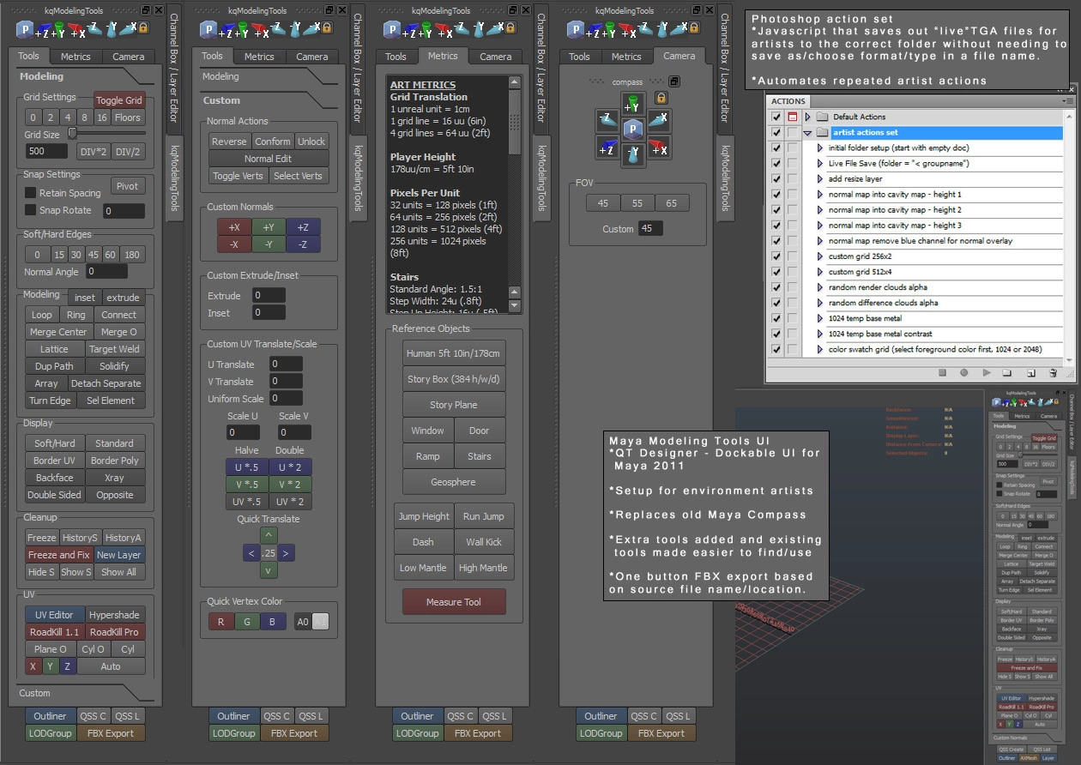Click the -Z camera icon in the compass pad
This screenshot has height=765, width=1081.
pos(607,120)
